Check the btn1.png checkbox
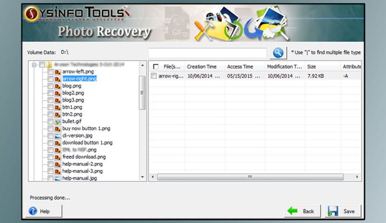The image size is (386, 223). pyautogui.click(x=50, y=107)
